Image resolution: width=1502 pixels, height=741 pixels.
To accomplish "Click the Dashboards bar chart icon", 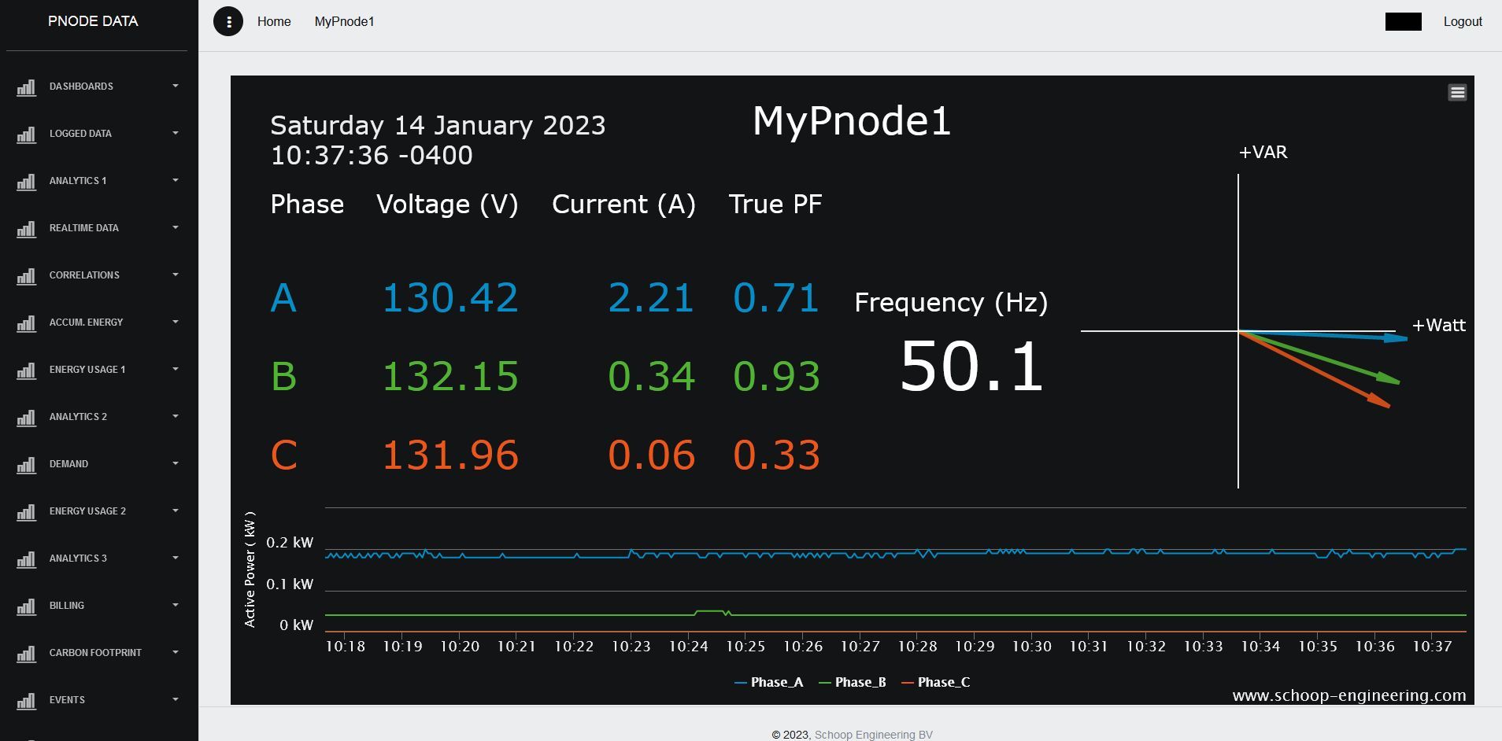I will (x=27, y=87).
